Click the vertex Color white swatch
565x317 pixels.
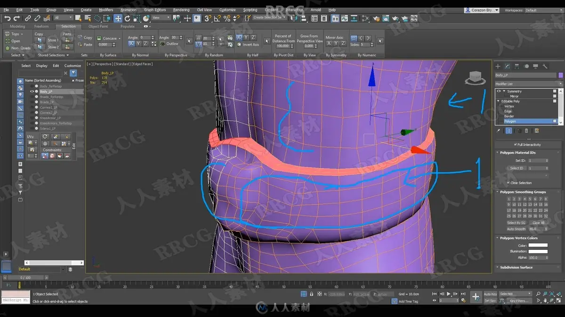click(x=538, y=245)
